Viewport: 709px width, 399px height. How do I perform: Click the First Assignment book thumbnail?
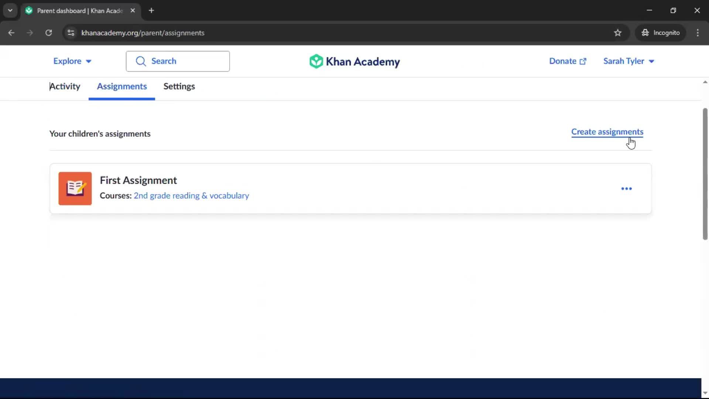pyautogui.click(x=75, y=188)
